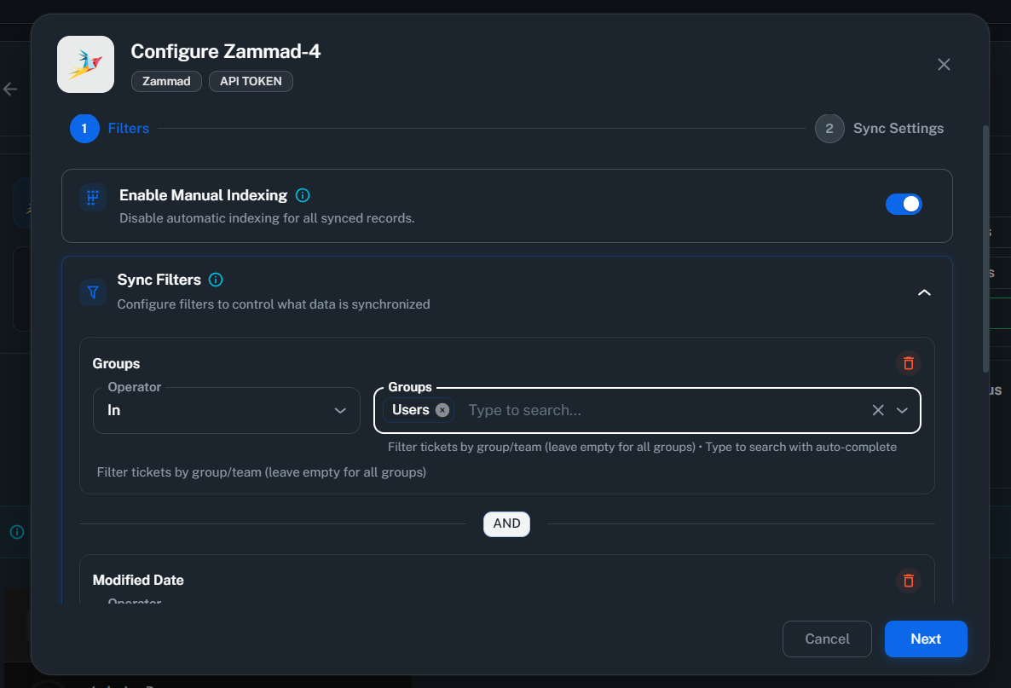Delete the Groups filter via trash icon

908,363
